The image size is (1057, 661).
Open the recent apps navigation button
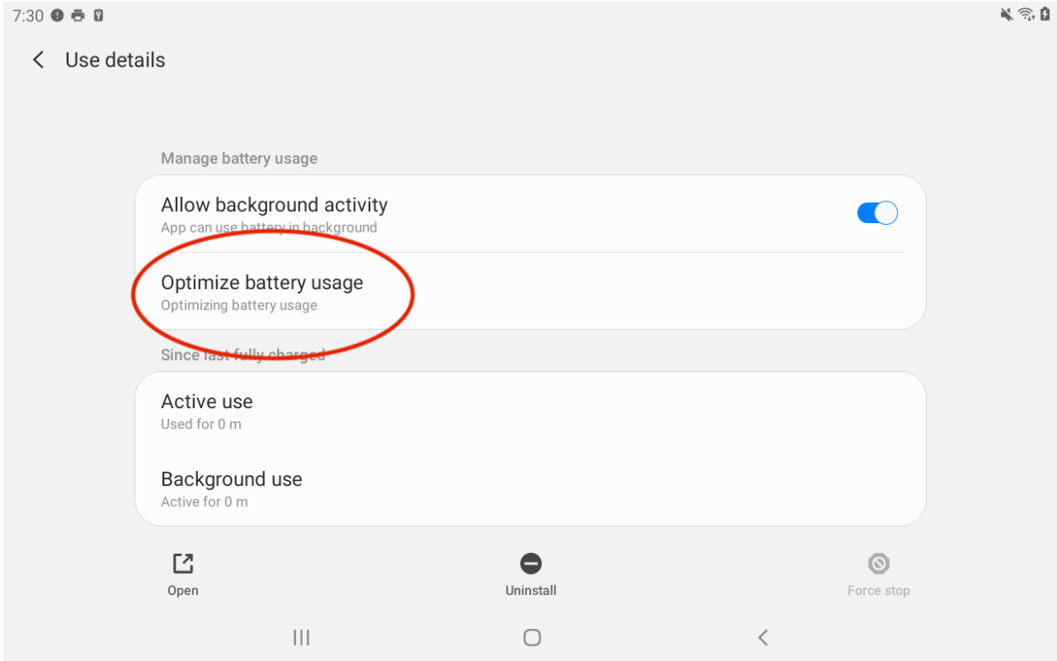pyautogui.click(x=301, y=637)
